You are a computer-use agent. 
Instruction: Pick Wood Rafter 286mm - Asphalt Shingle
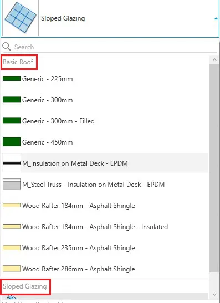click(105, 269)
